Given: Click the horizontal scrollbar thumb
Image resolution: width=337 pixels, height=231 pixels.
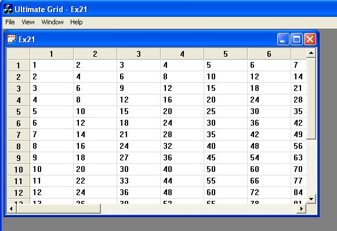Looking at the screenshot, I should (x=59, y=208).
